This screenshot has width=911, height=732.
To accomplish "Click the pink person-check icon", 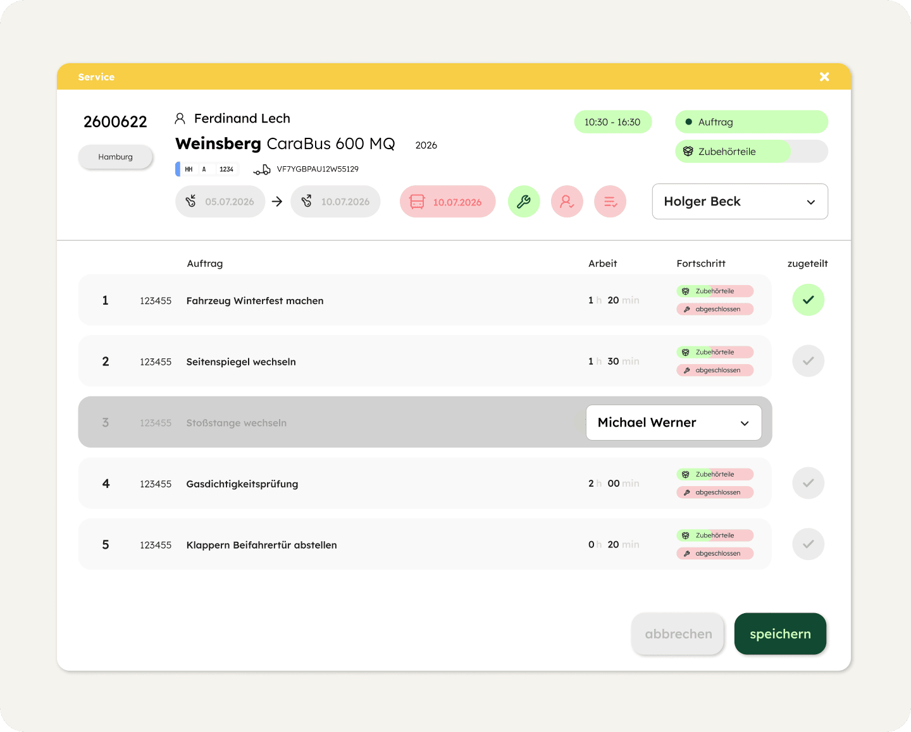I will click(x=567, y=202).
